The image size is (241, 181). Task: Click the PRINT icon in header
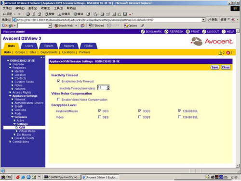(x=187, y=32)
